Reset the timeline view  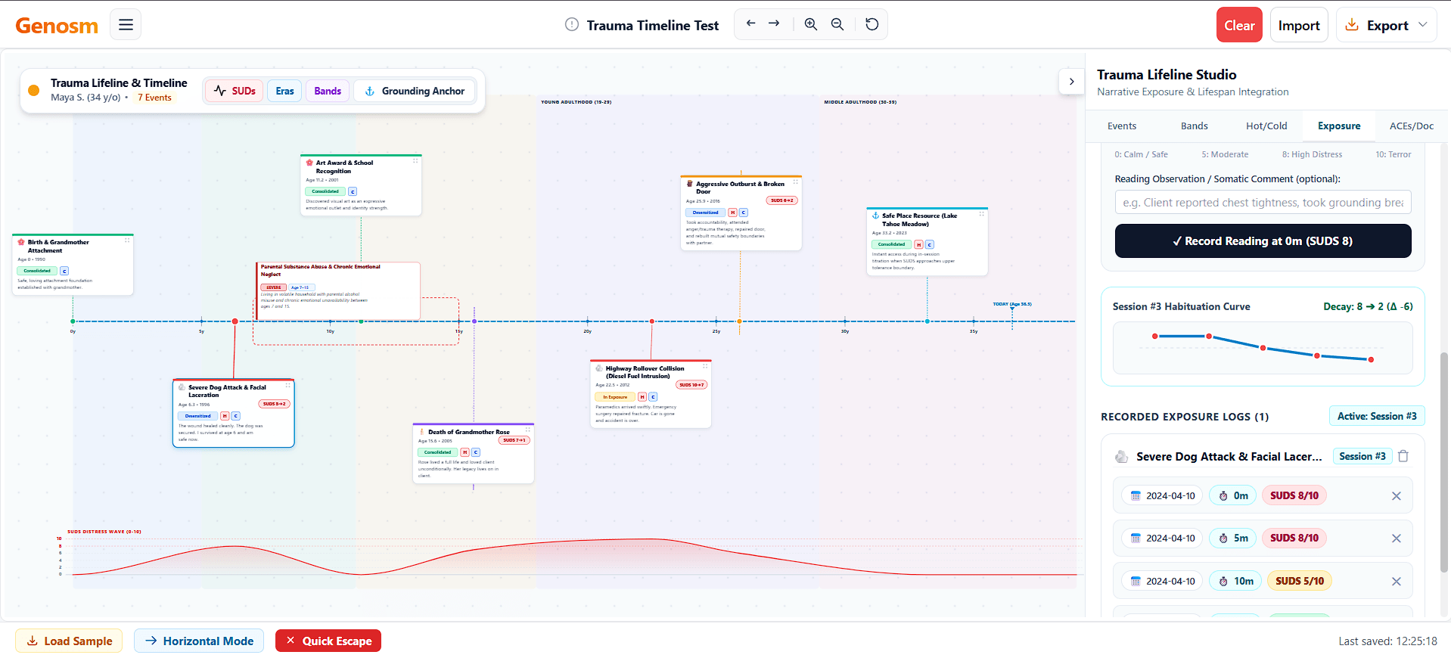(x=872, y=24)
